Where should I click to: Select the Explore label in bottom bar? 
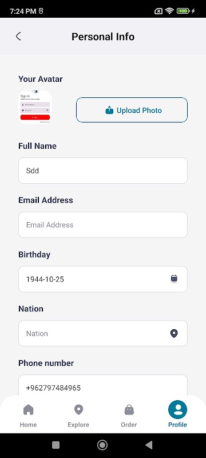point(78,425)
